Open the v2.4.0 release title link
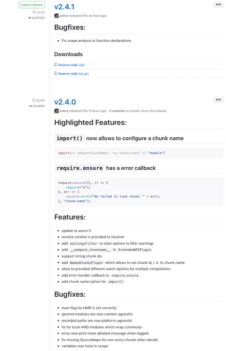 pos(65,102)
